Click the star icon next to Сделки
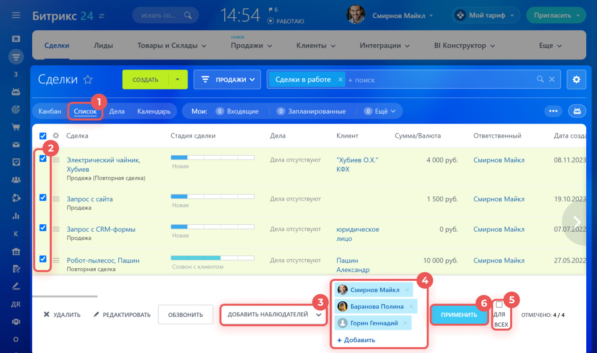This screenshot has width=597, height=353. (88, 80)
